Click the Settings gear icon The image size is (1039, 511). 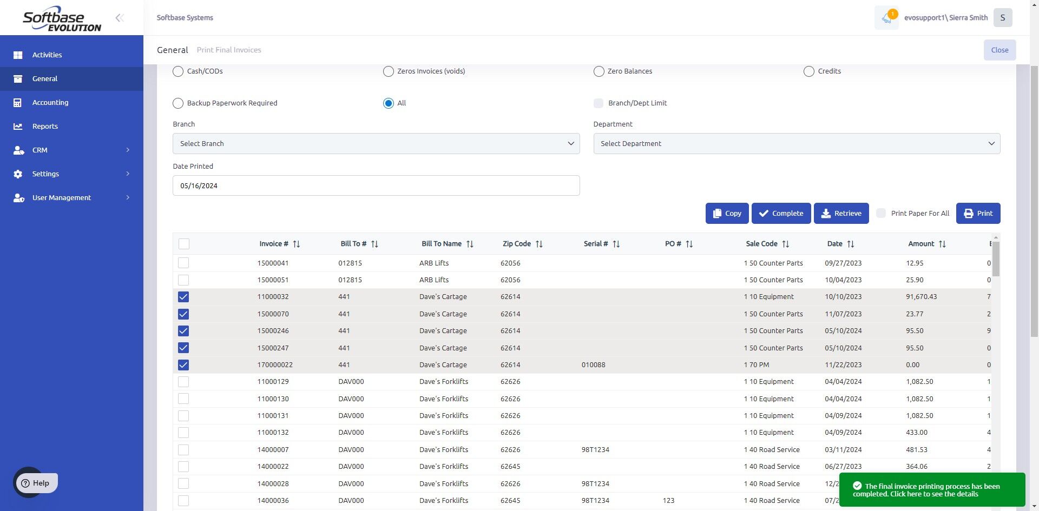[18, 174]
